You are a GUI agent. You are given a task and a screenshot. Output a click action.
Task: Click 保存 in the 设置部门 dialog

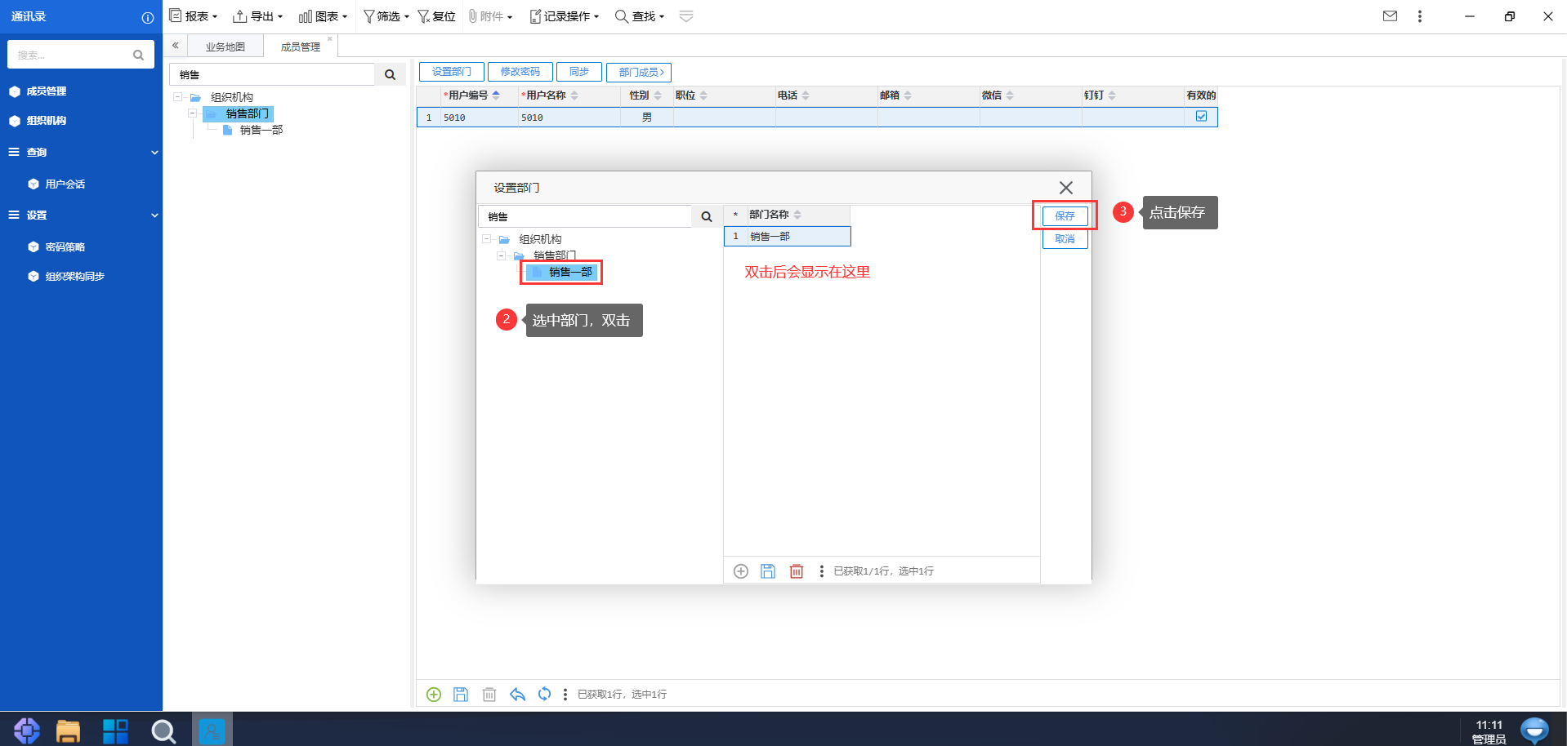point(1065,215)
